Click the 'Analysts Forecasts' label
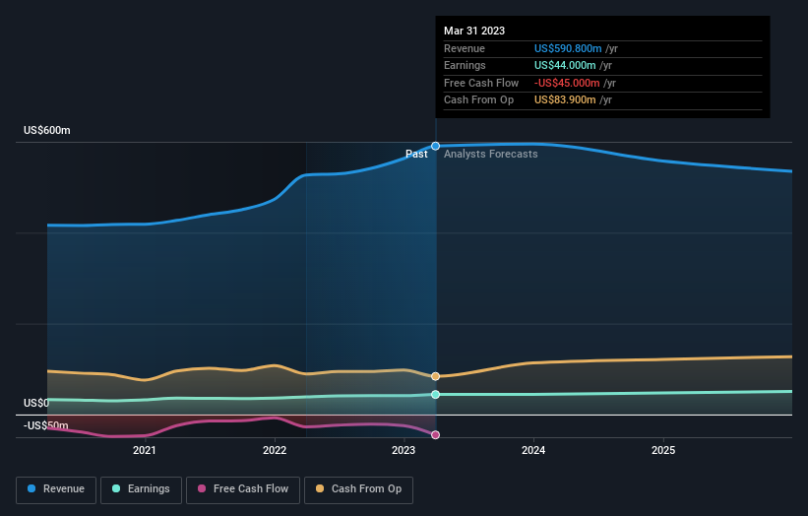This screenshot has height=516, width=808. [490, 154]
